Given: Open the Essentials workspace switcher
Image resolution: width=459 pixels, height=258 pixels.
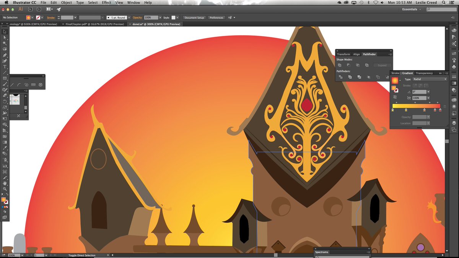Looking at the screenshot, I should (412, 9).
